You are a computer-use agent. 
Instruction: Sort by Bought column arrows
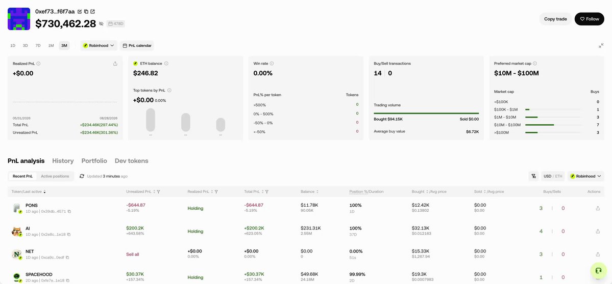[x=428, y=192]
